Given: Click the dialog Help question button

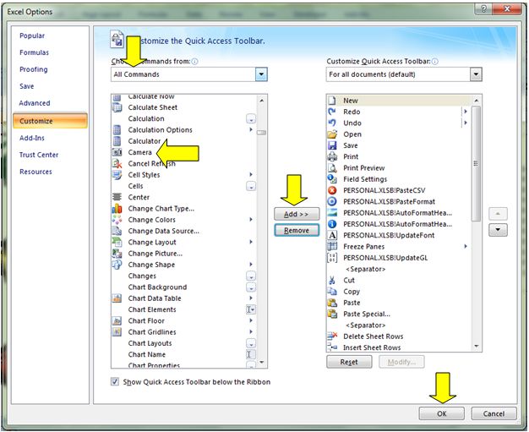Looking at the screenshot, I should (x=483, y=9).
